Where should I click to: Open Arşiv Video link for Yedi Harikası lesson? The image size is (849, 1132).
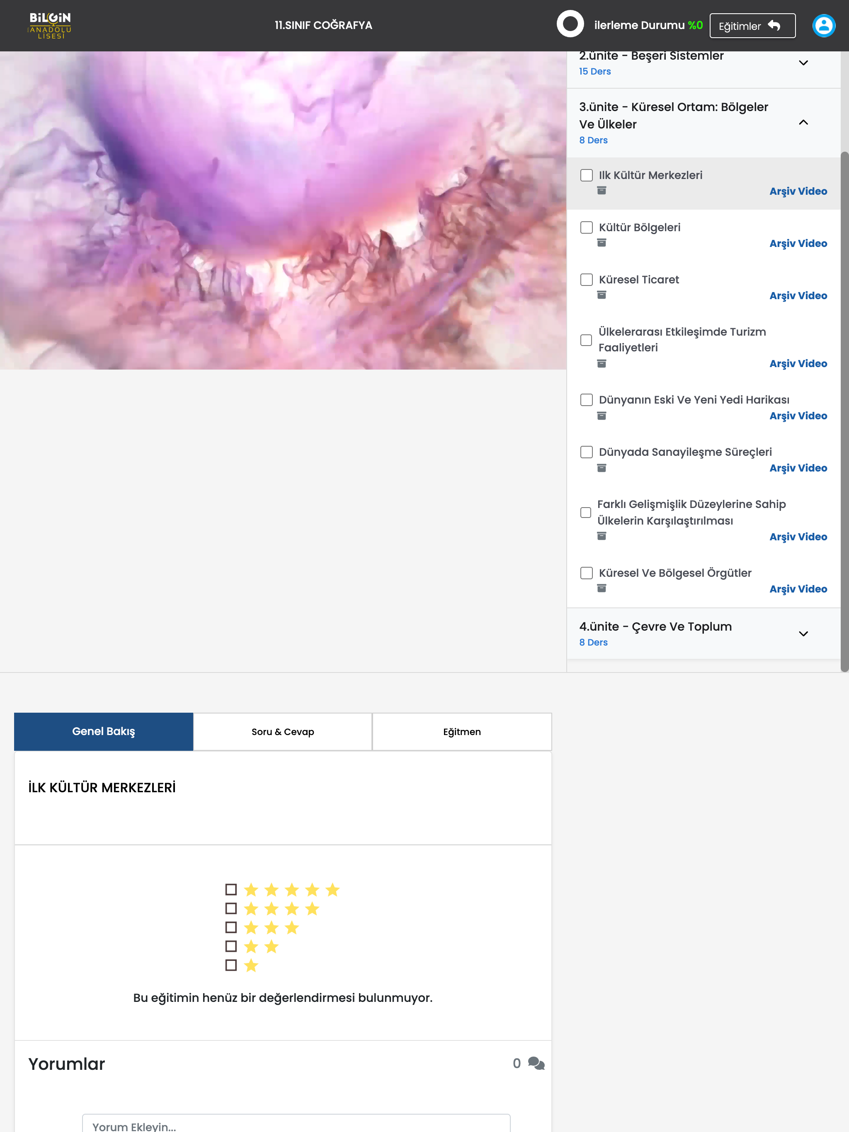[798, 416]
